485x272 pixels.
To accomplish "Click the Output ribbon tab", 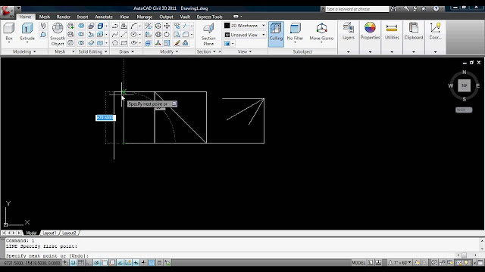I will point(166,17).
